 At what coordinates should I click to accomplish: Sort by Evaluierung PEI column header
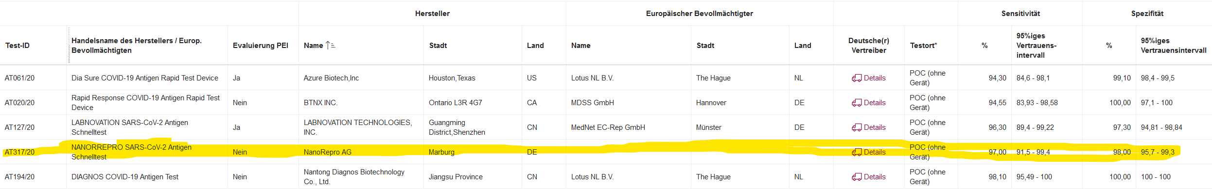(x=261, y=46)
